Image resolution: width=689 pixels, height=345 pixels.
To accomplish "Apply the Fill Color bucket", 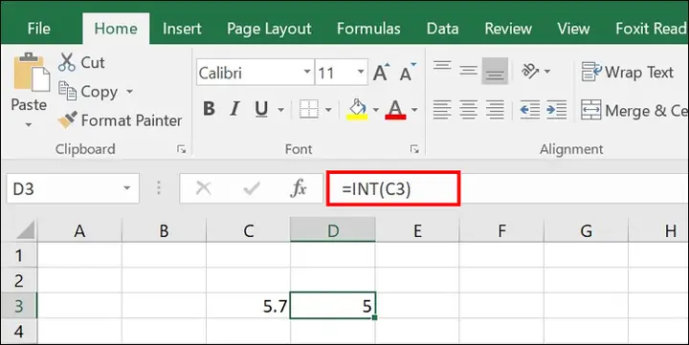I will coord(357,109).
